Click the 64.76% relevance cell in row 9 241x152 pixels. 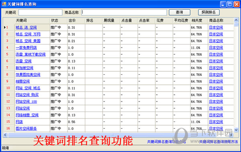199,81
